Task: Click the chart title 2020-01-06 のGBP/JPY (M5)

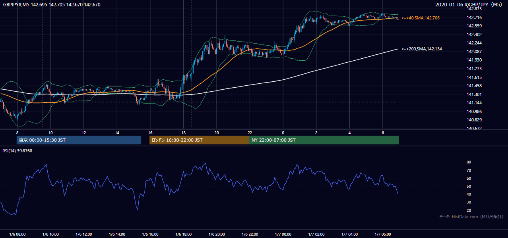Action: 469,5
